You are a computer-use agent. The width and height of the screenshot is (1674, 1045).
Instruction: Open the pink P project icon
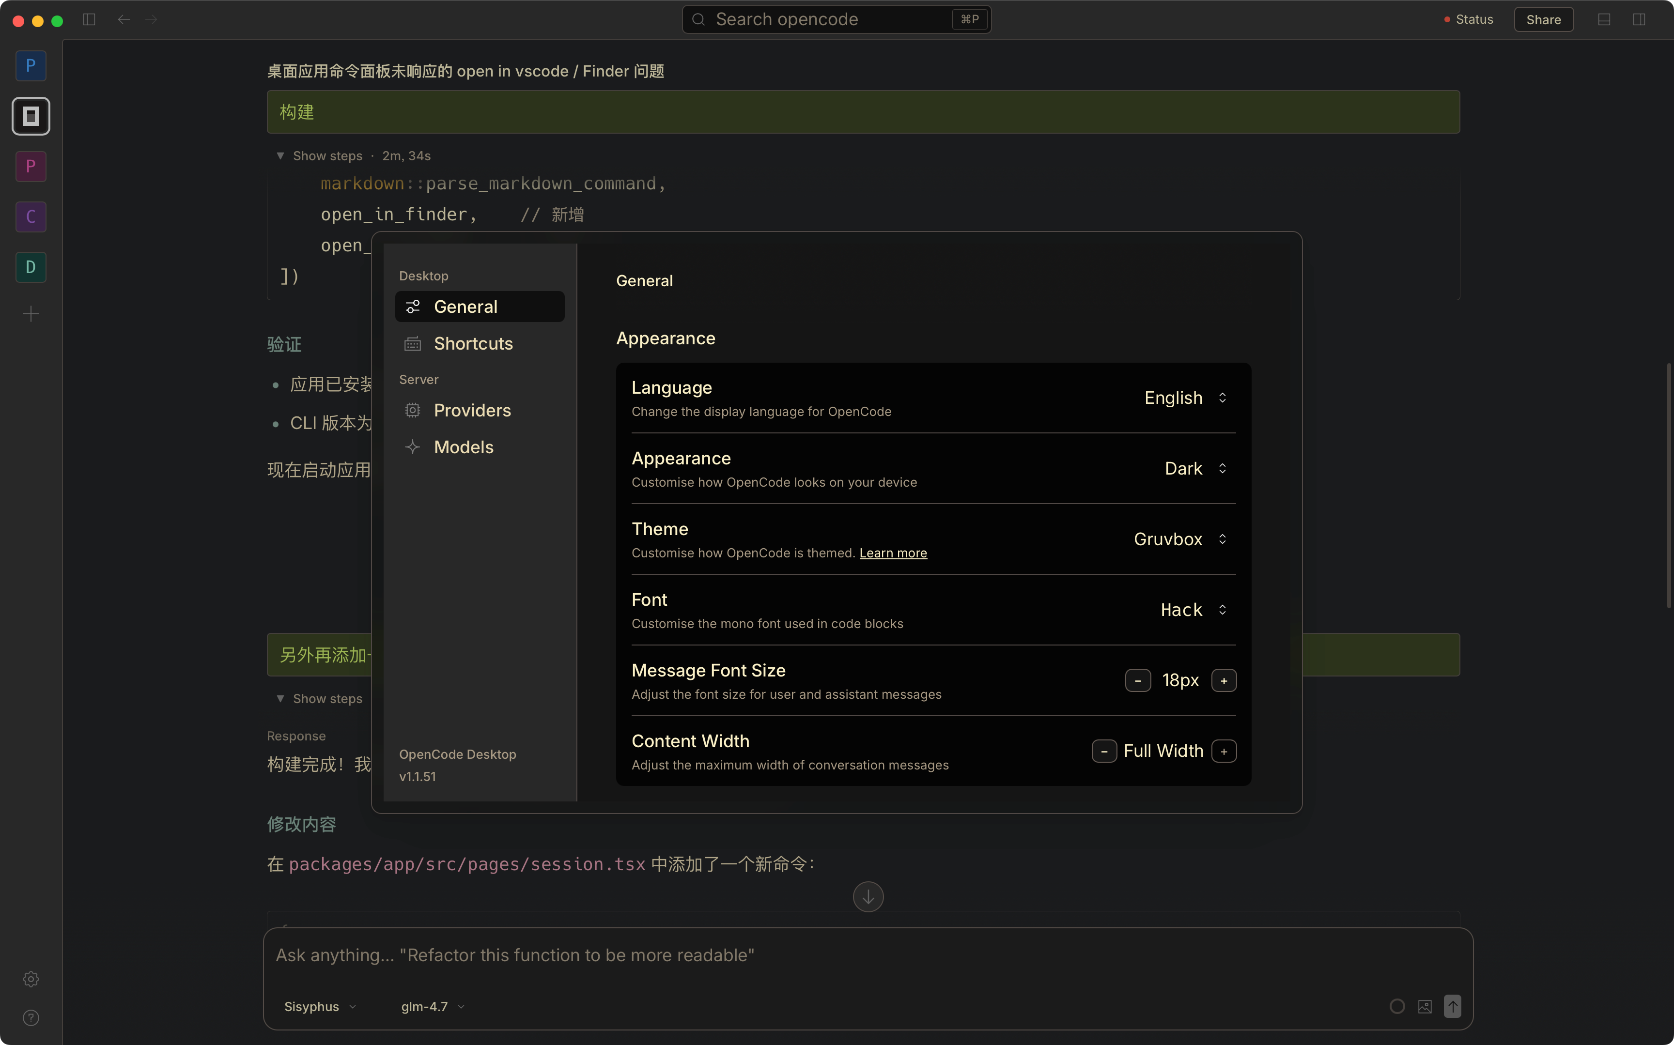pos(31,167)
